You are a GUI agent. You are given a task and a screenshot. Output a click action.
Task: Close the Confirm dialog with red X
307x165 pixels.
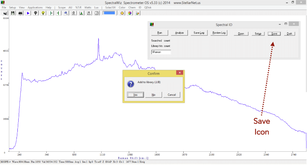[x=179, y=73]
